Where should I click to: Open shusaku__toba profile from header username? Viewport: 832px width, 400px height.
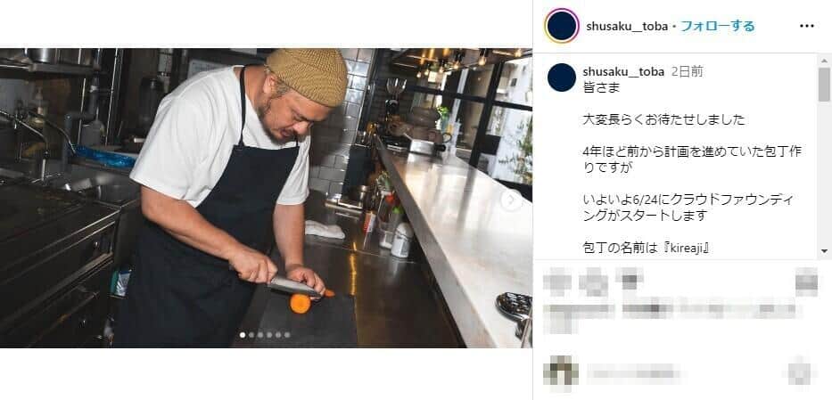click(627, 26)
